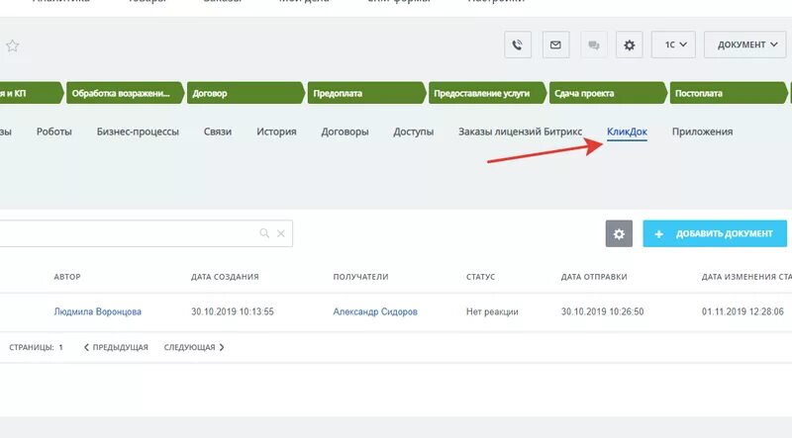Open the Роботы tab

point(54,131)
